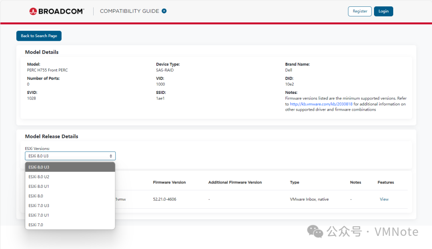Screen dimensions: 432x249
Task: Click the Notes column header
Action: tap(356, 182)
